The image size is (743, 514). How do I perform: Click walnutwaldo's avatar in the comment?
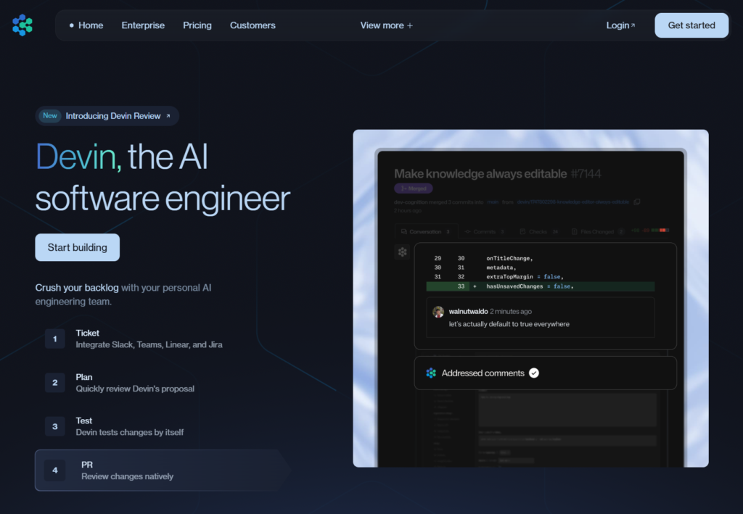tap(438, 311)
